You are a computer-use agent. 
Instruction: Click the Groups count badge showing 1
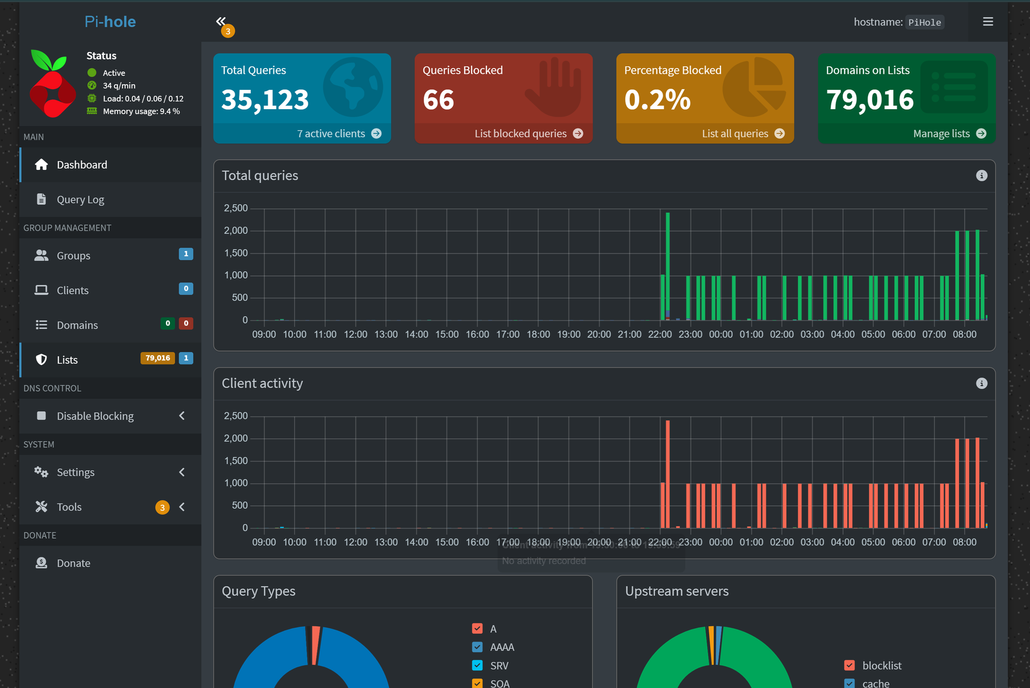[x=186, y=254]
